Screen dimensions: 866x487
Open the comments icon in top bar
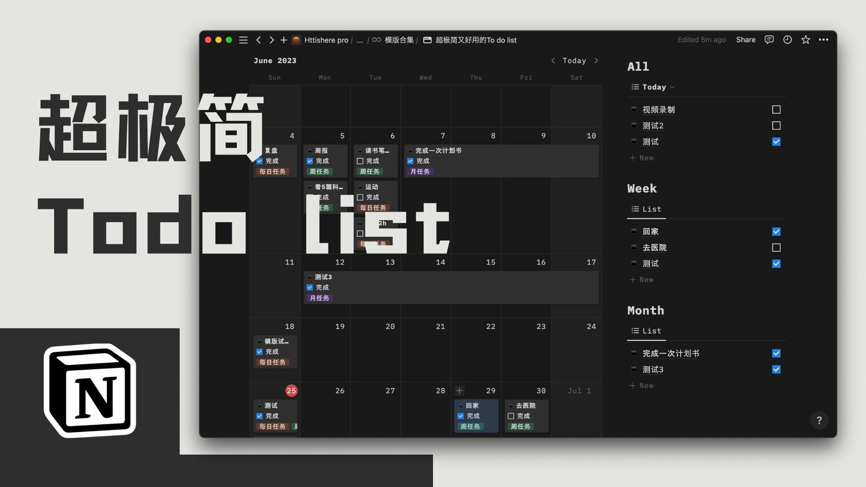pyautogui.click(x=769, y=40)
